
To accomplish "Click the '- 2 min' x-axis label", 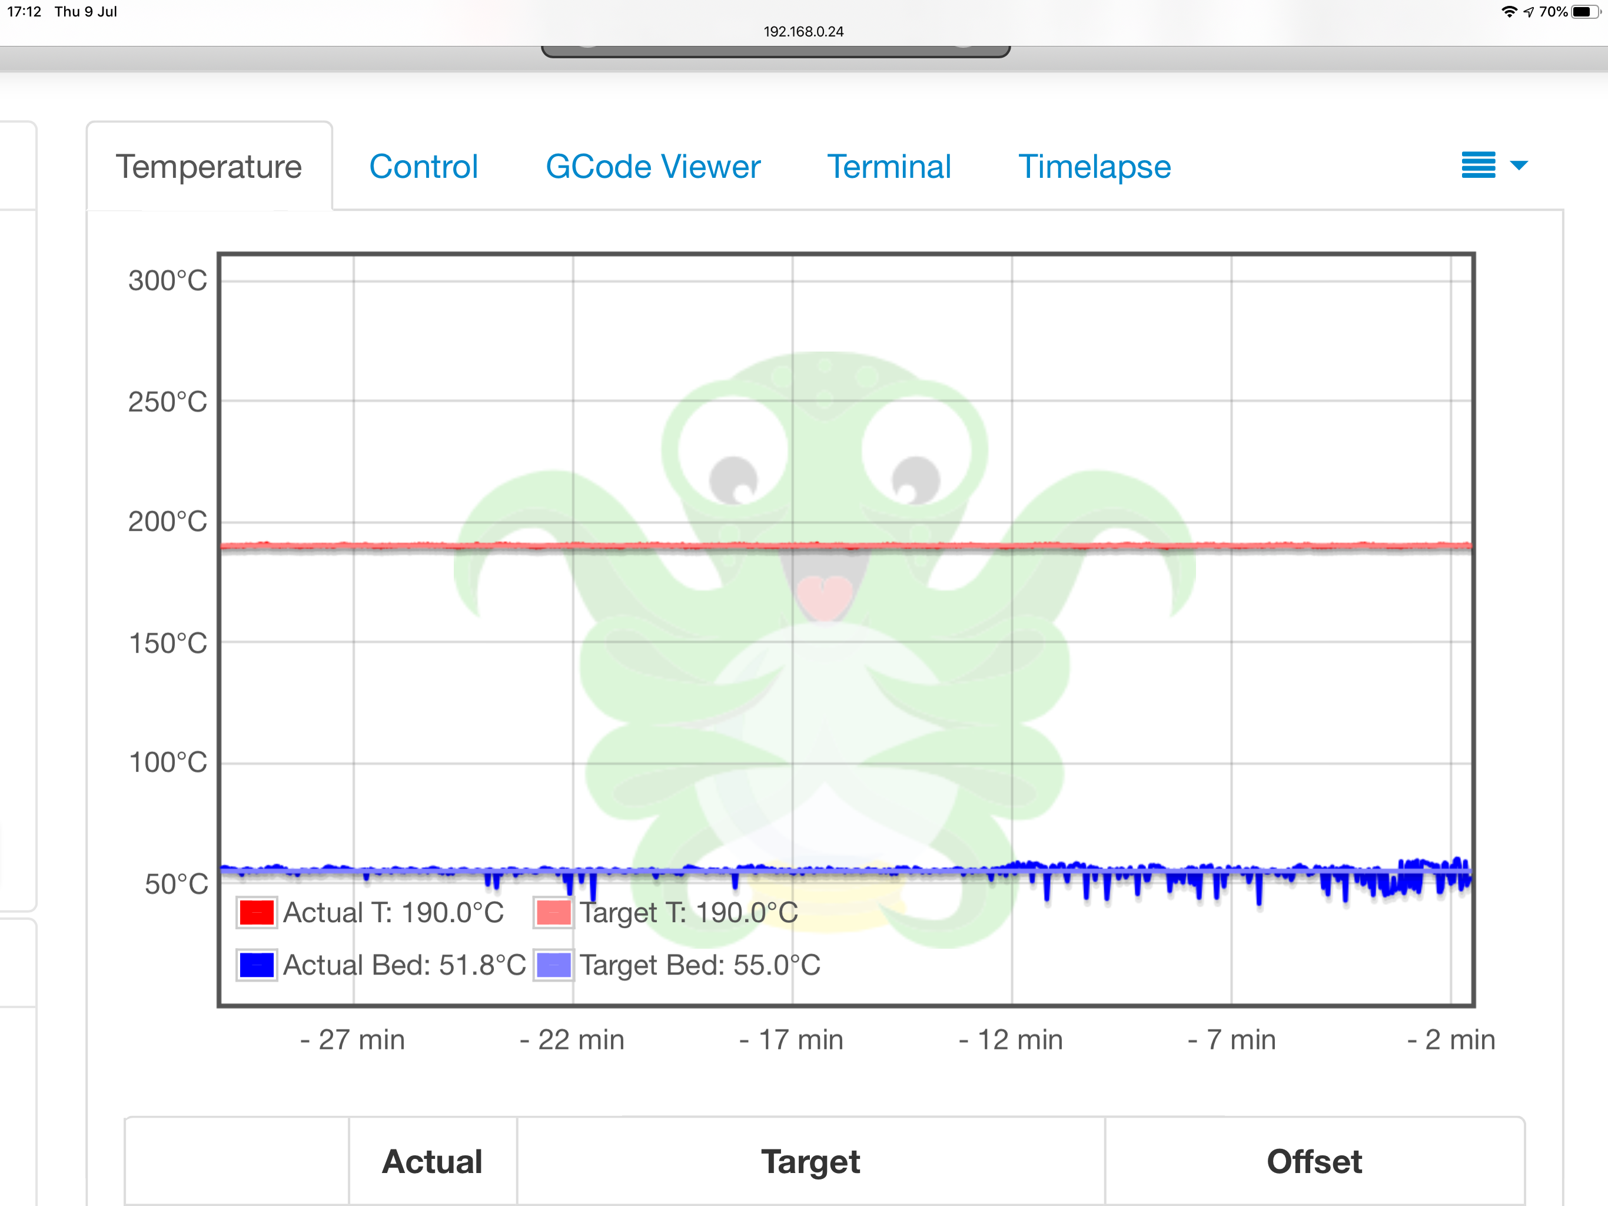I will (1451, 1039).
